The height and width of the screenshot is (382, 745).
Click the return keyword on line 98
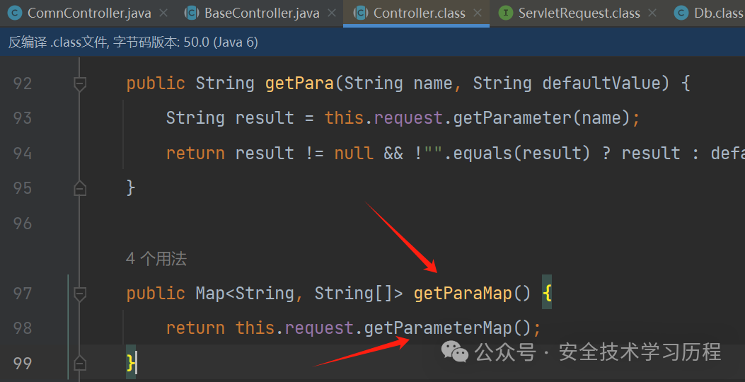pos(195,328)
